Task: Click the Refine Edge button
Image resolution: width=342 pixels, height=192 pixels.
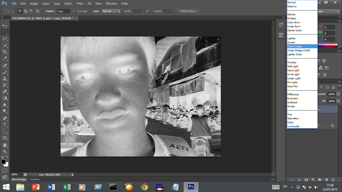Action: coord(189,11)
